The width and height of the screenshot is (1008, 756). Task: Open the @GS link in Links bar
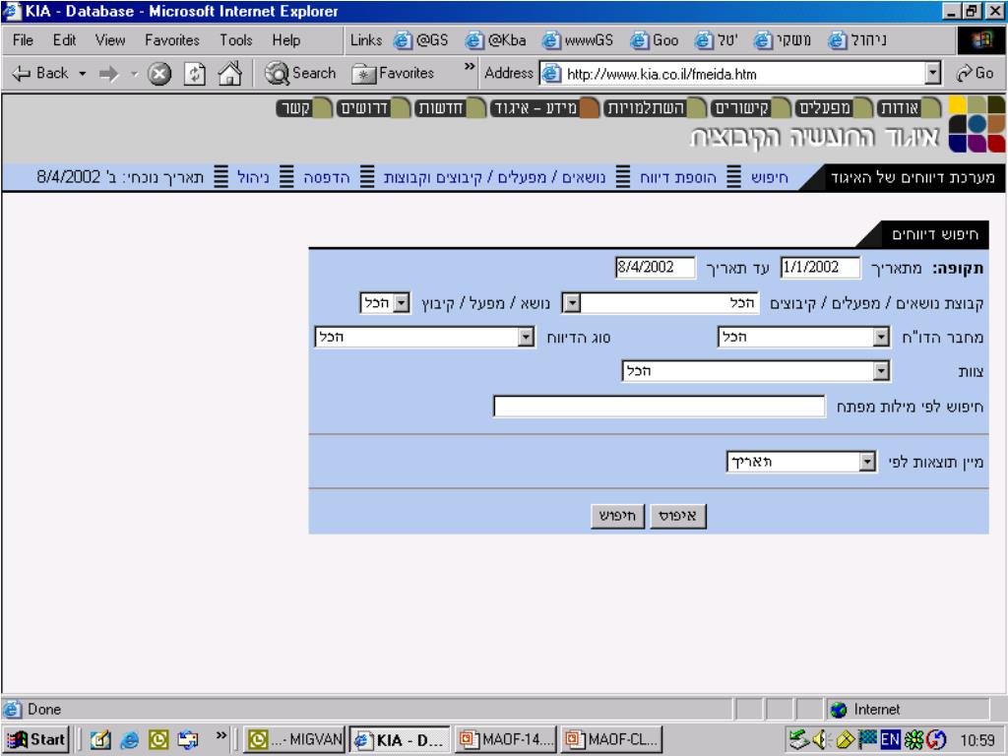421,39
